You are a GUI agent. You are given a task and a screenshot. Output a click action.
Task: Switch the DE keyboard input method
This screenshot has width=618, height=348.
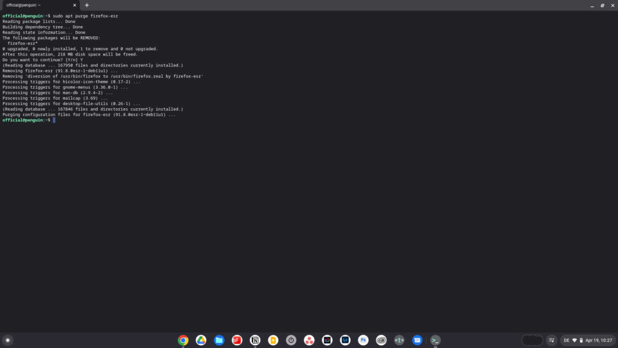[566, 340]
